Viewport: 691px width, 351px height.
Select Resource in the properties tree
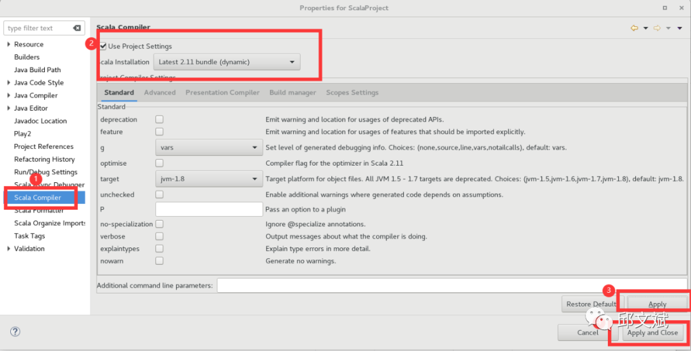tap(29, 44)
